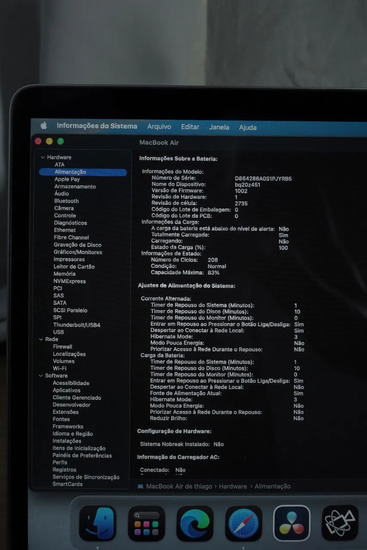Open the Ajuda menu
367x550 pixels.
[x=248, y=128]
